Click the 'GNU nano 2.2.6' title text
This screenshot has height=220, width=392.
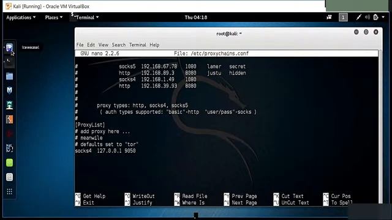click(100, 53)
